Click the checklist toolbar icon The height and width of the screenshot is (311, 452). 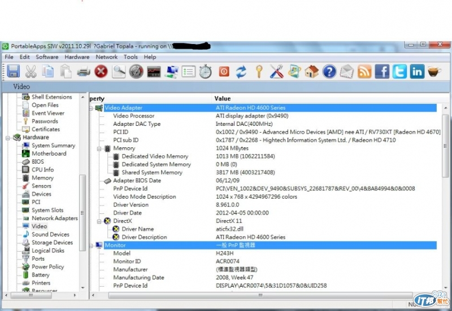(189, 72)
